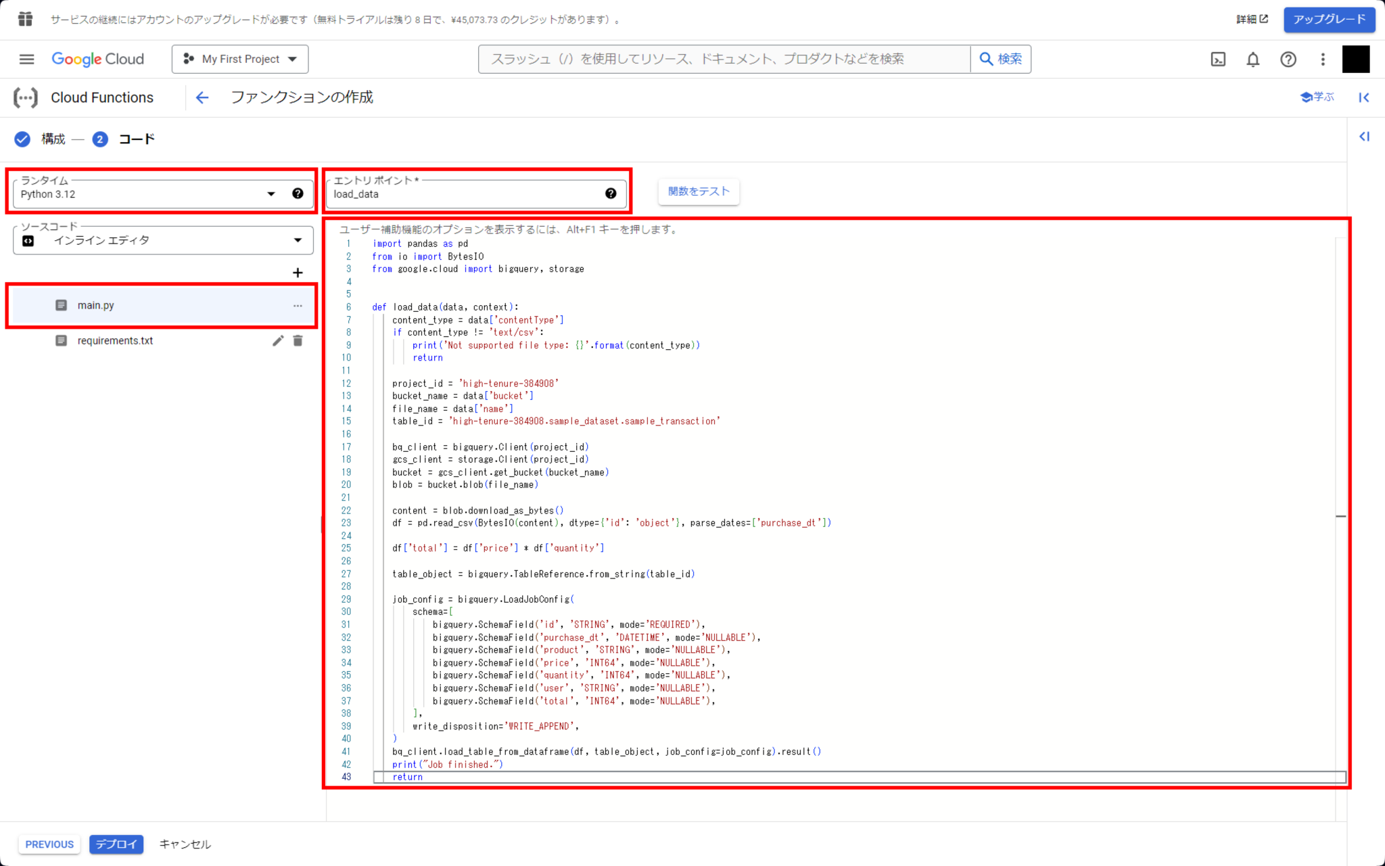Image resolution: width=1385 pixels, height=866 pixels.
Task: Open more options for main.py
Action: (x=298, y=305)
